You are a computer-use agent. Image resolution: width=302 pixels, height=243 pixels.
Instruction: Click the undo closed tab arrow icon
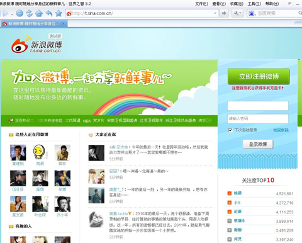coord(49,13)
